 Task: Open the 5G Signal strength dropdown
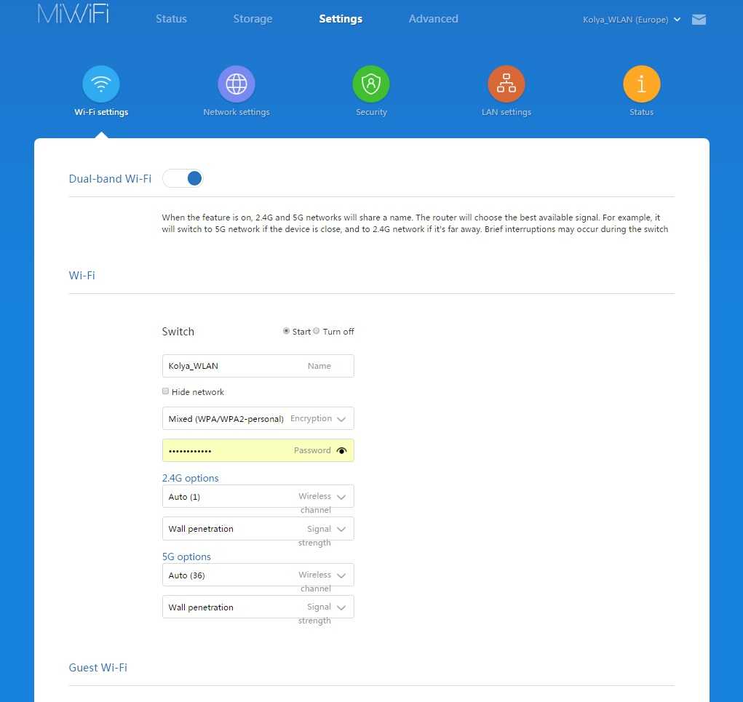click(x=258, y=607)
